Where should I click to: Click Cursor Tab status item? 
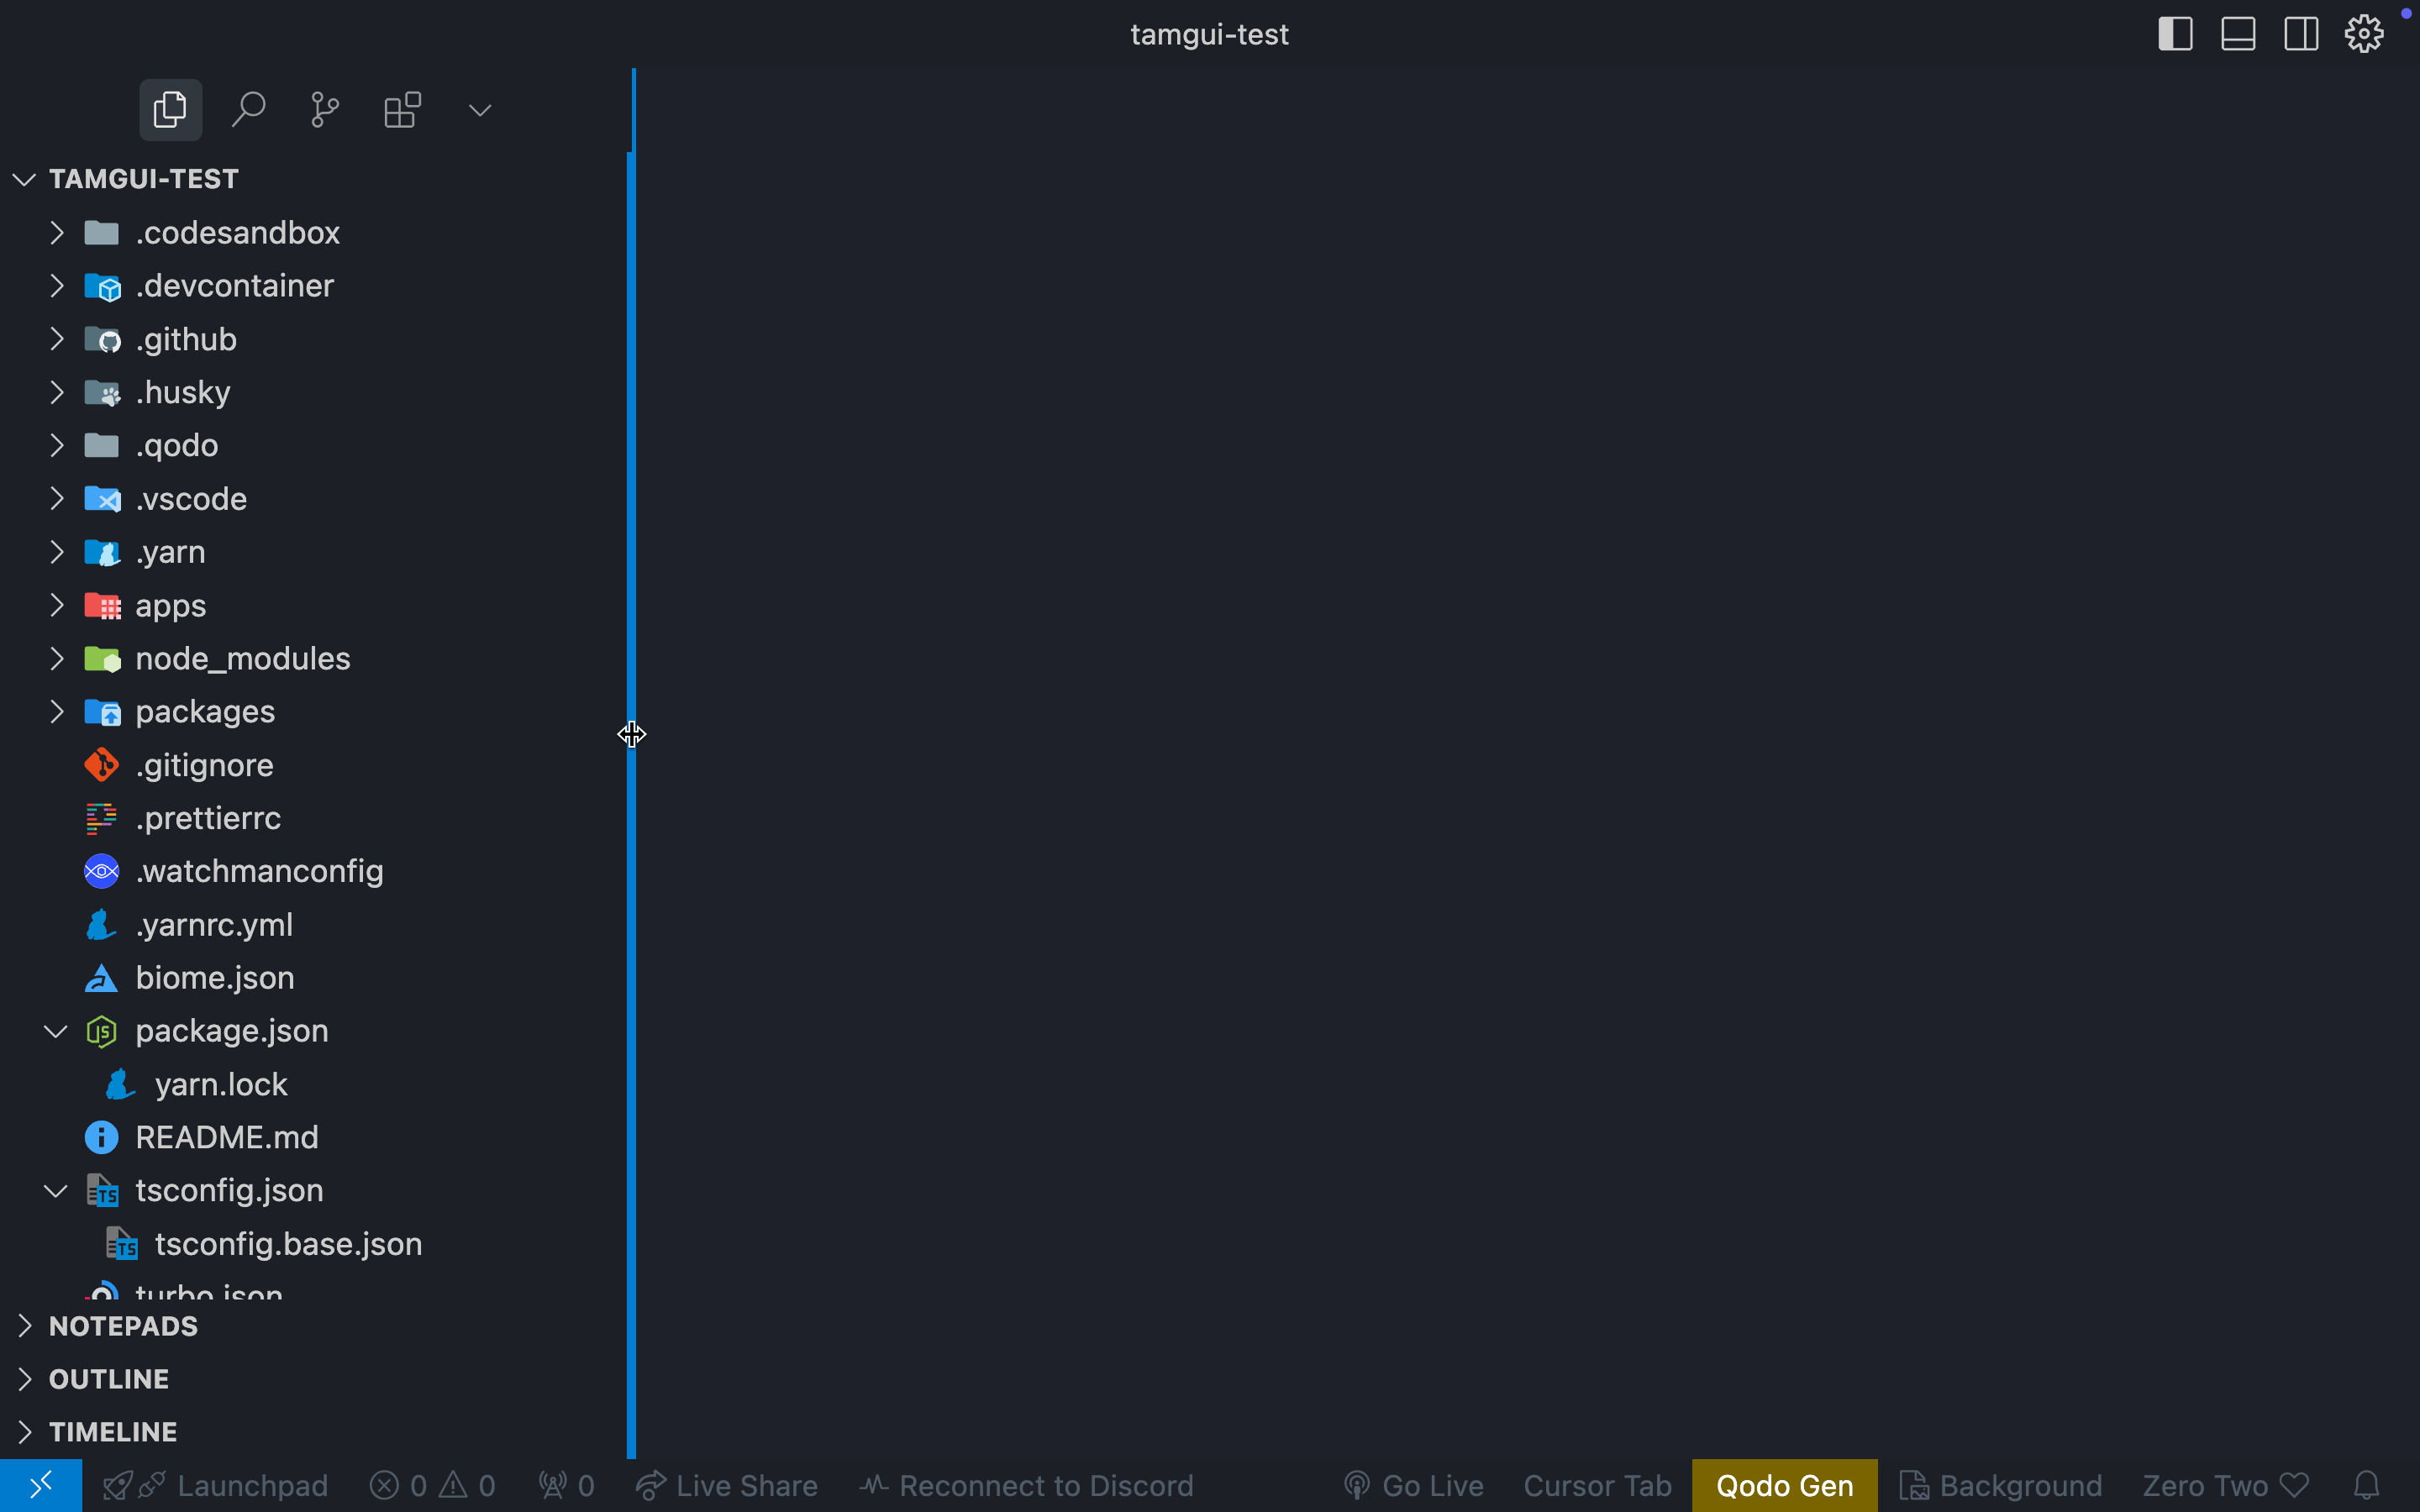[x=1597, y=1486]
